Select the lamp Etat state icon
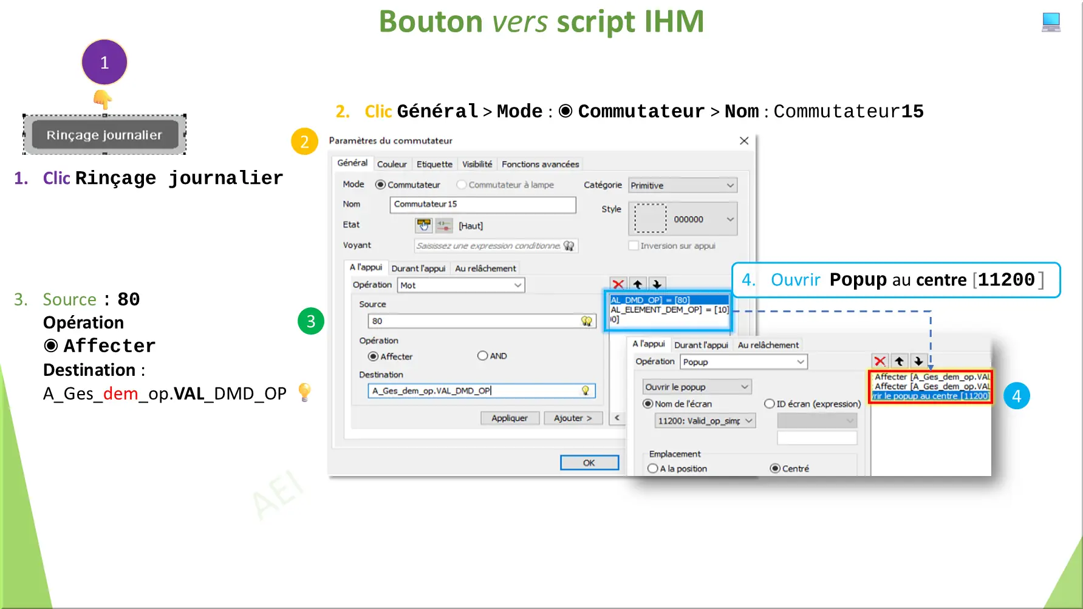This screenshot has width=1083, height=609. pos(444,225)
